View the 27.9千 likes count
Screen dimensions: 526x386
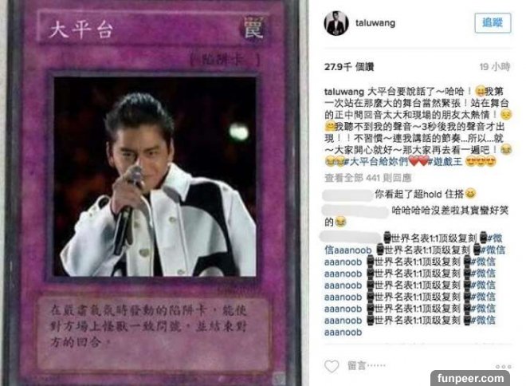point(349,67)
